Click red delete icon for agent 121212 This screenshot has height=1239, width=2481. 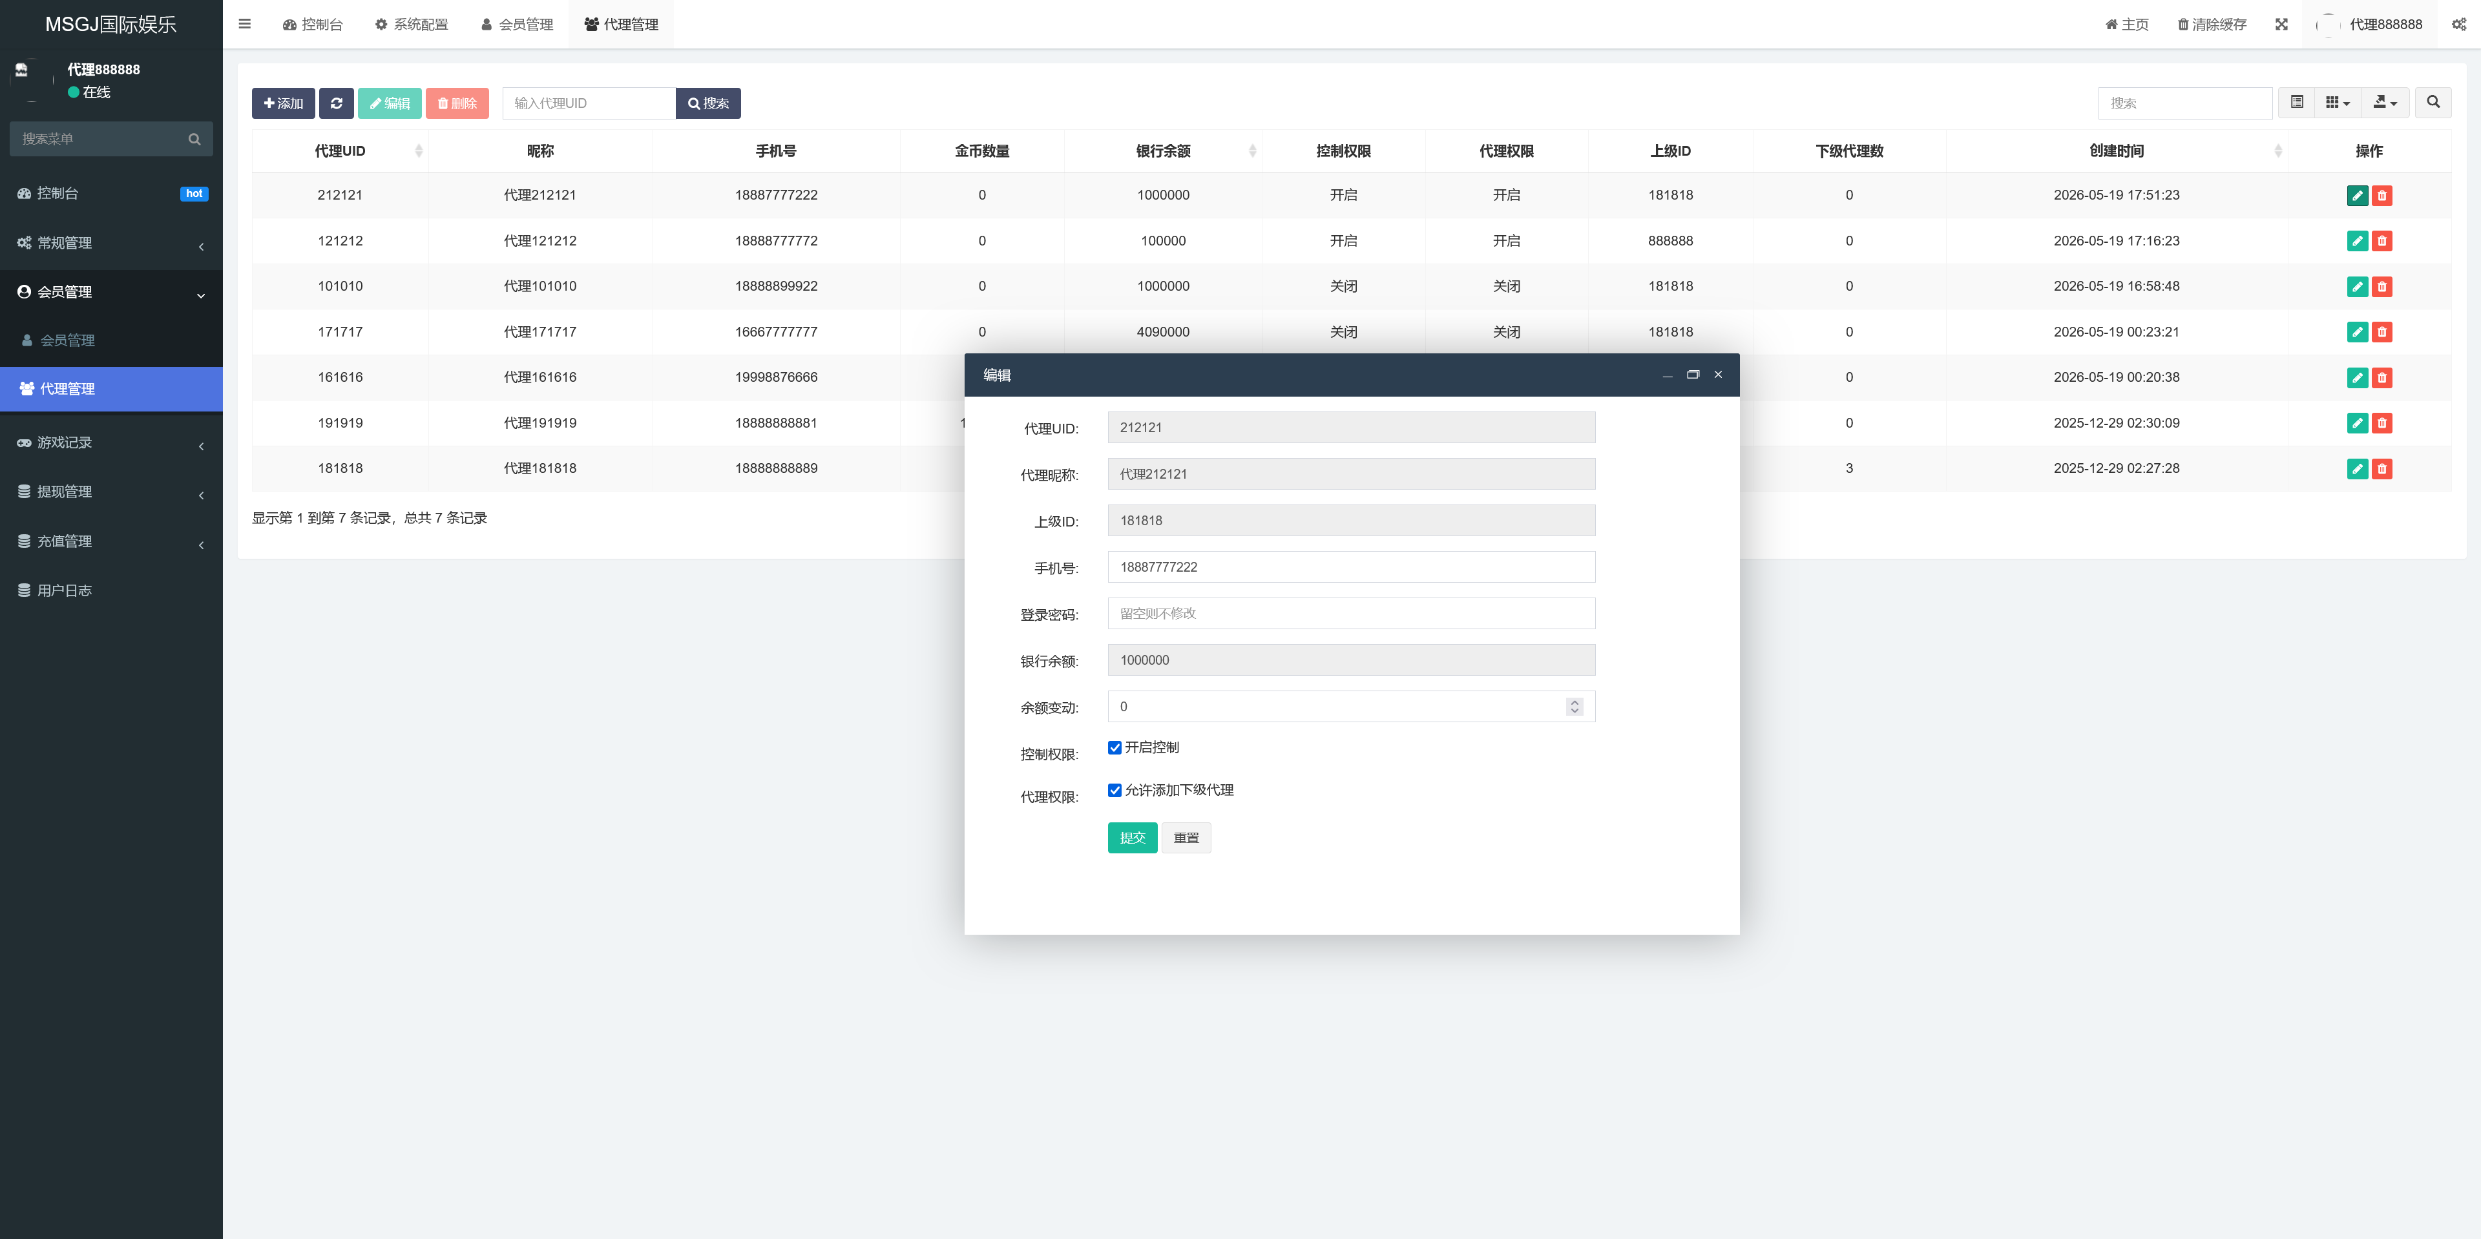coord(2382,241)
